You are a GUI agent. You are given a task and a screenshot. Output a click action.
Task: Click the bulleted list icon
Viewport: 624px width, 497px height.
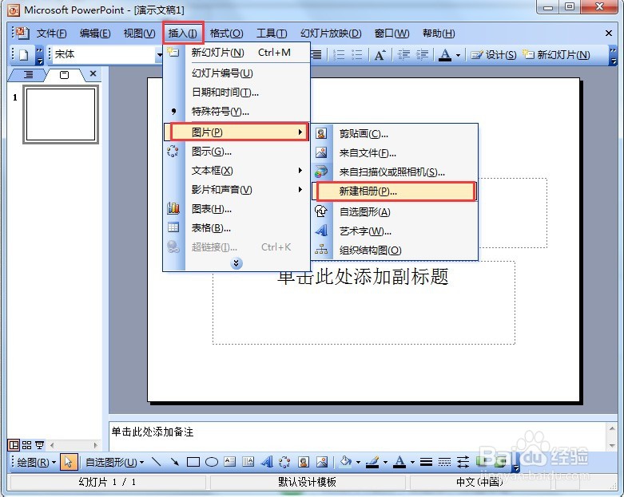point(357,54)
